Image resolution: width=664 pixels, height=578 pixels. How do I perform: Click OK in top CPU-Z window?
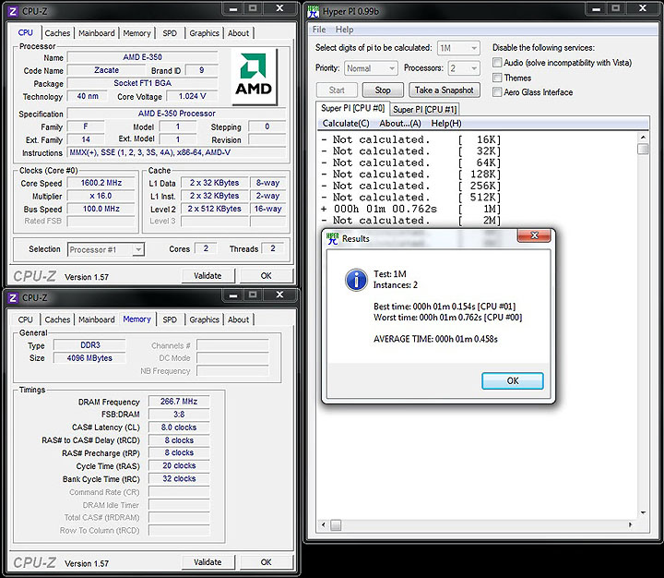(266, 276)
